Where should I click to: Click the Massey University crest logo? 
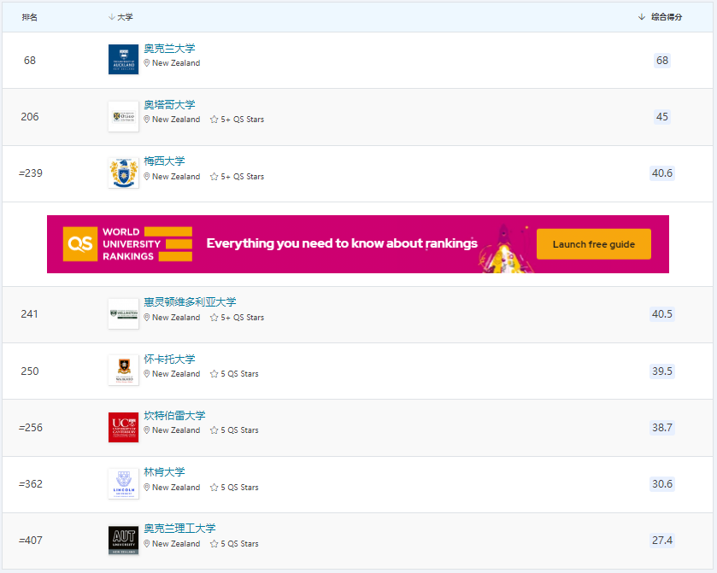[x=123, y=172]
